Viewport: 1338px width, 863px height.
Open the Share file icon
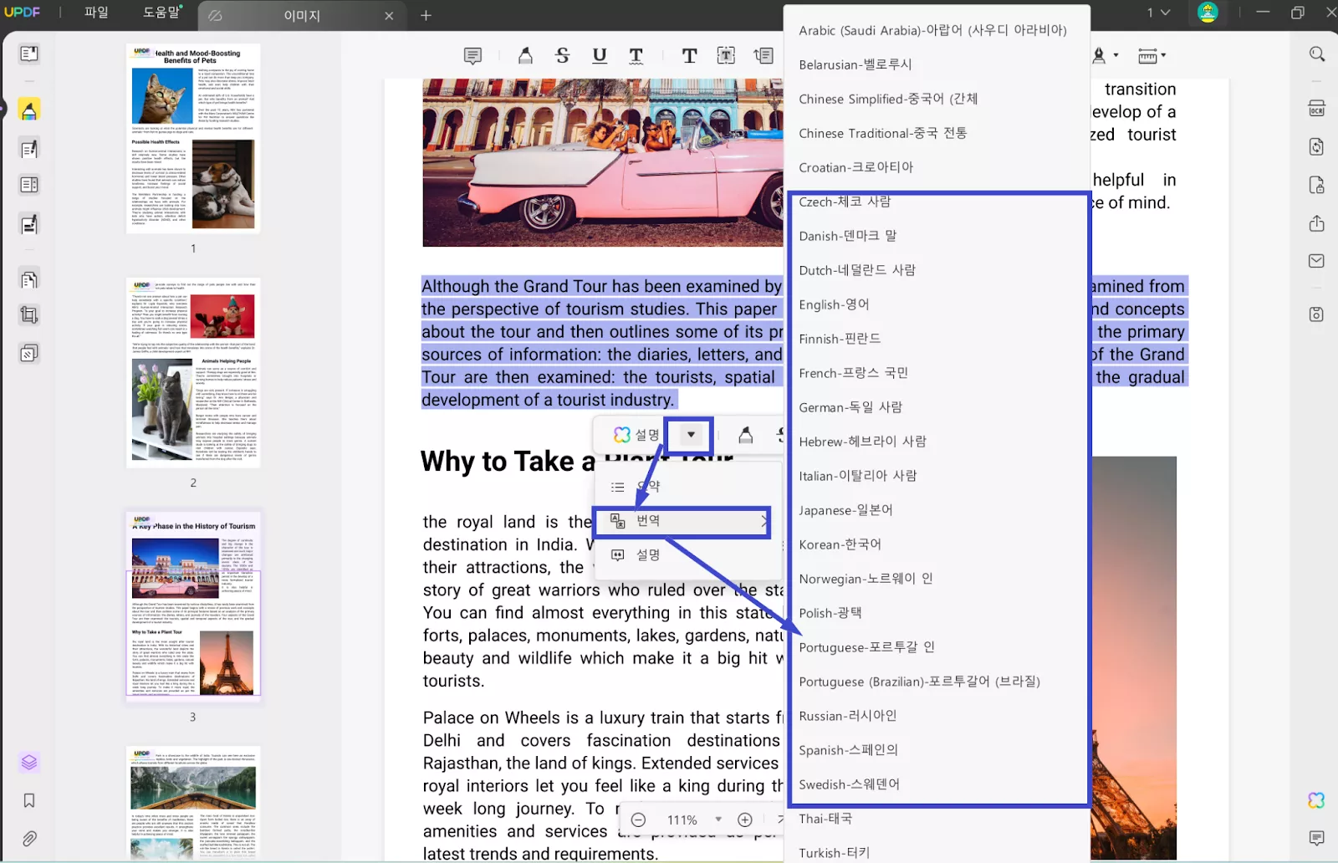coord(1316,223)
